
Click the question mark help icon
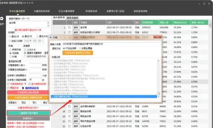click(x=25, y=84)
